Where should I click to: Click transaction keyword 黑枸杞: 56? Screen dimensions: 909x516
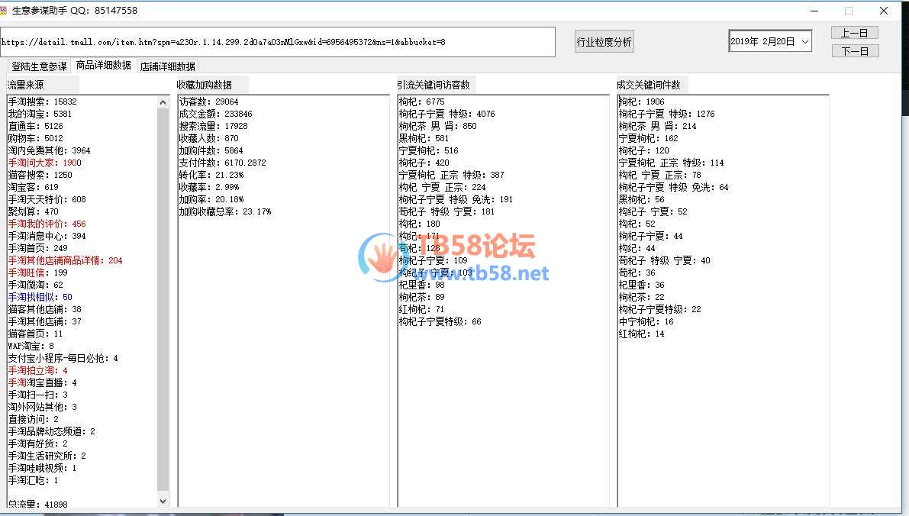click(x=642, y=199)
